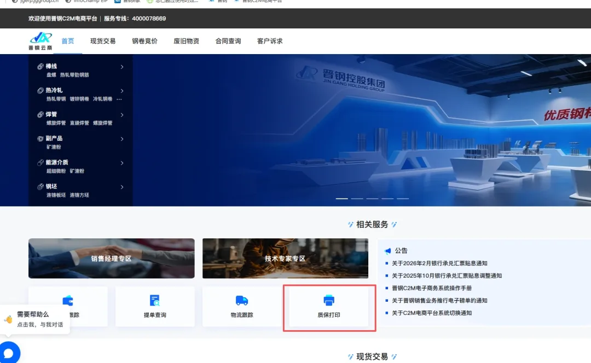Click the 能源介质 category icon
The height and width of the screenshot is (363, 591).
tap(40, 163)
